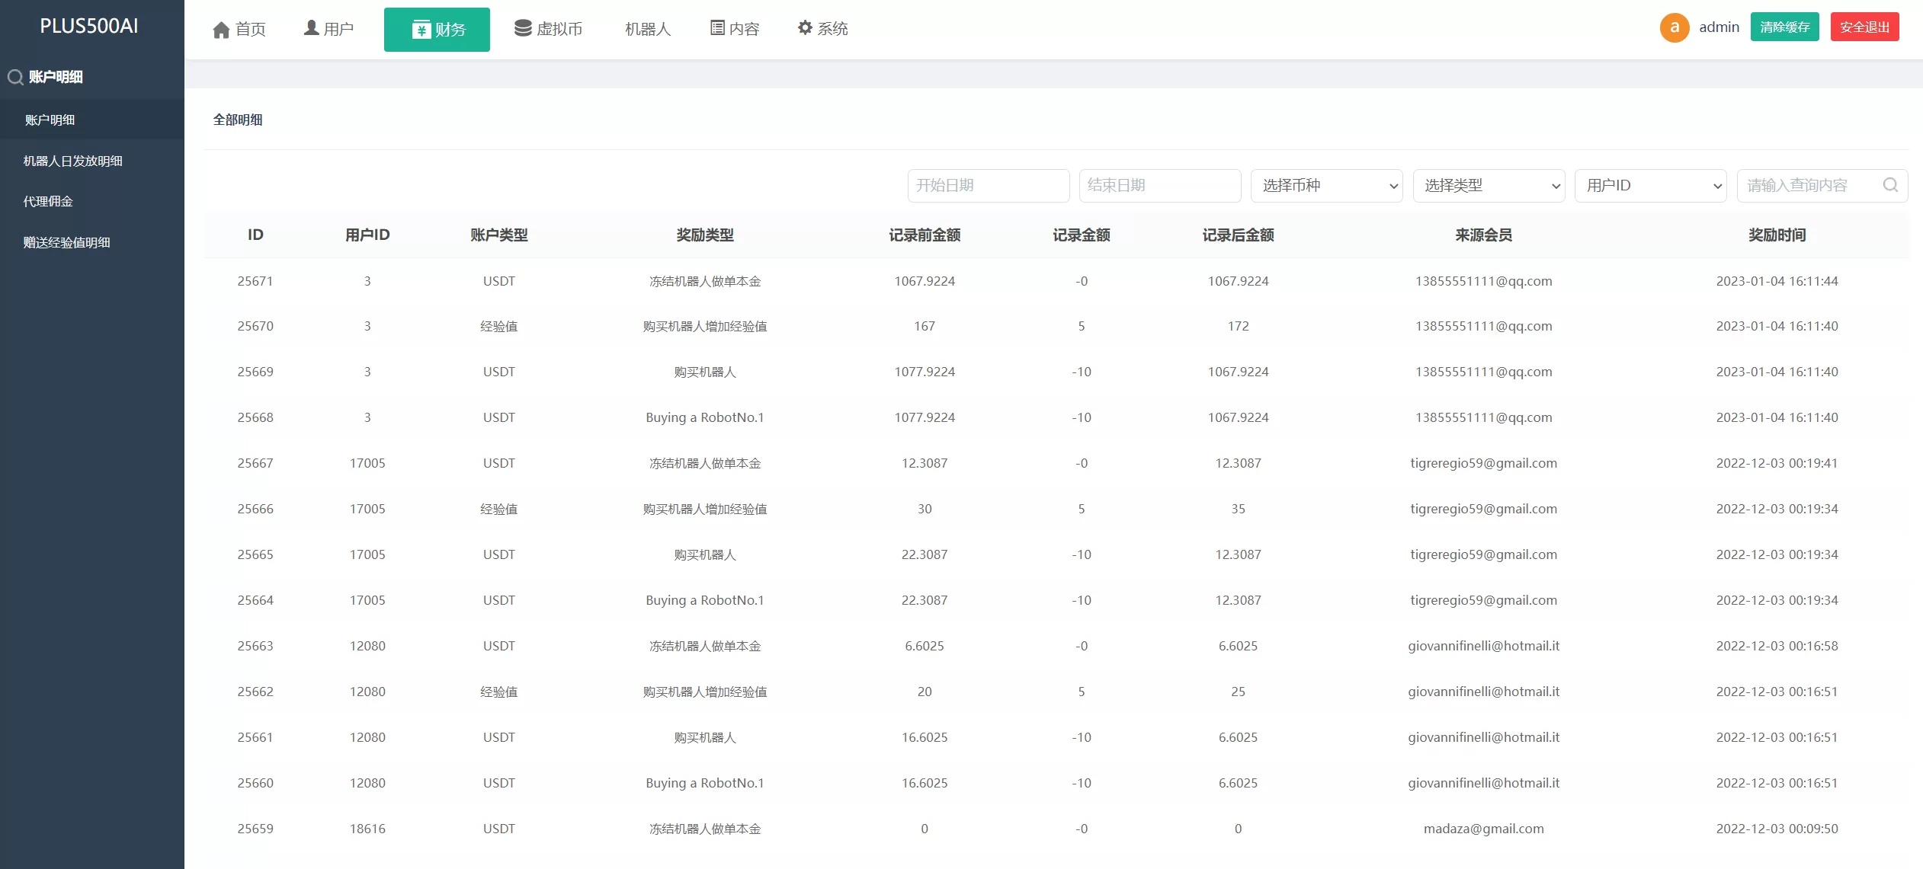Viewport: 1923px width, 869px height.
Task: Expand the 用户ID filter dropdown
Action: 1650,186
